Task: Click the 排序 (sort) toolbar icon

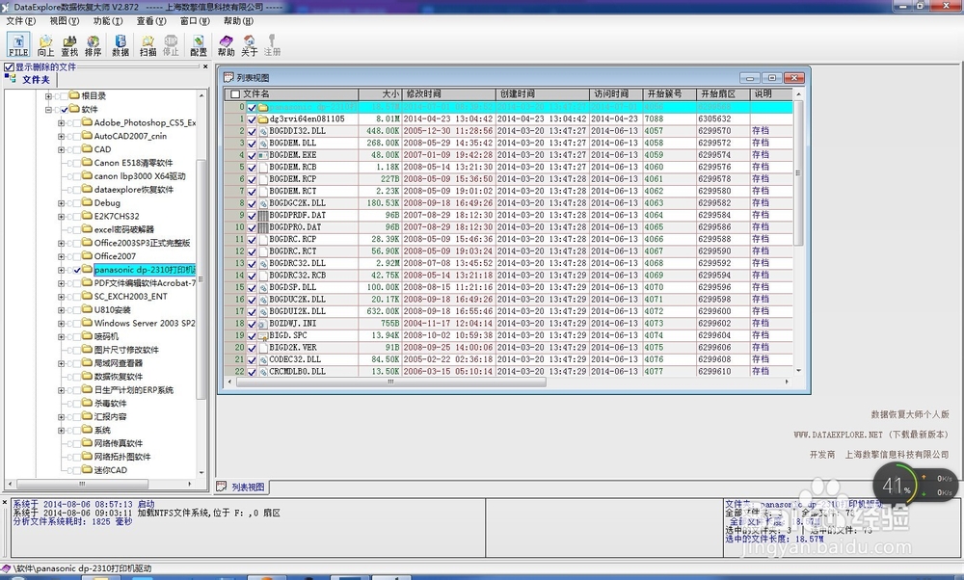Action: click(93, 45)
